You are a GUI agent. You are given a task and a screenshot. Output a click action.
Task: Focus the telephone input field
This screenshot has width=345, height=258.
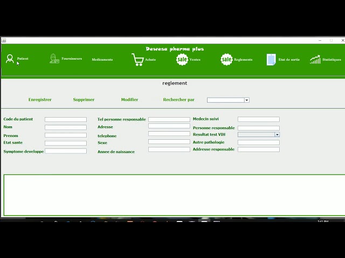point(169,134)
